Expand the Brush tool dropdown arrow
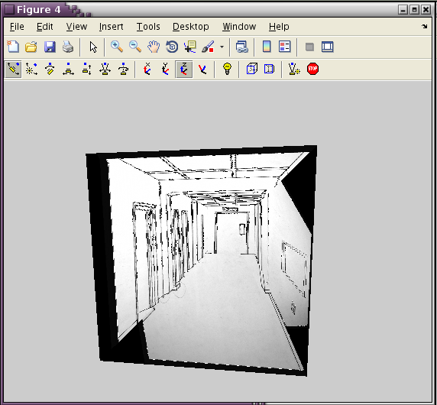437x405 pixels. 222,47
